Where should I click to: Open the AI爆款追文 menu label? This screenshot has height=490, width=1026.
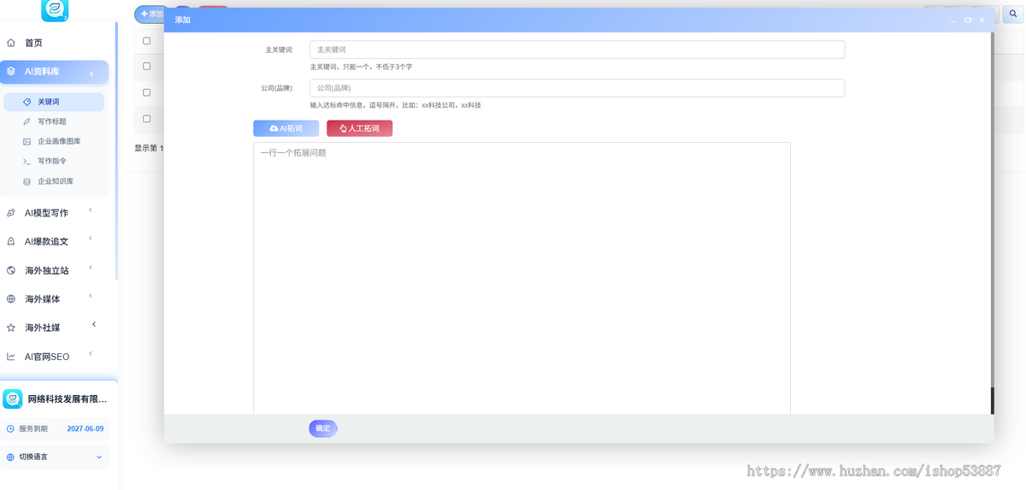46,242
